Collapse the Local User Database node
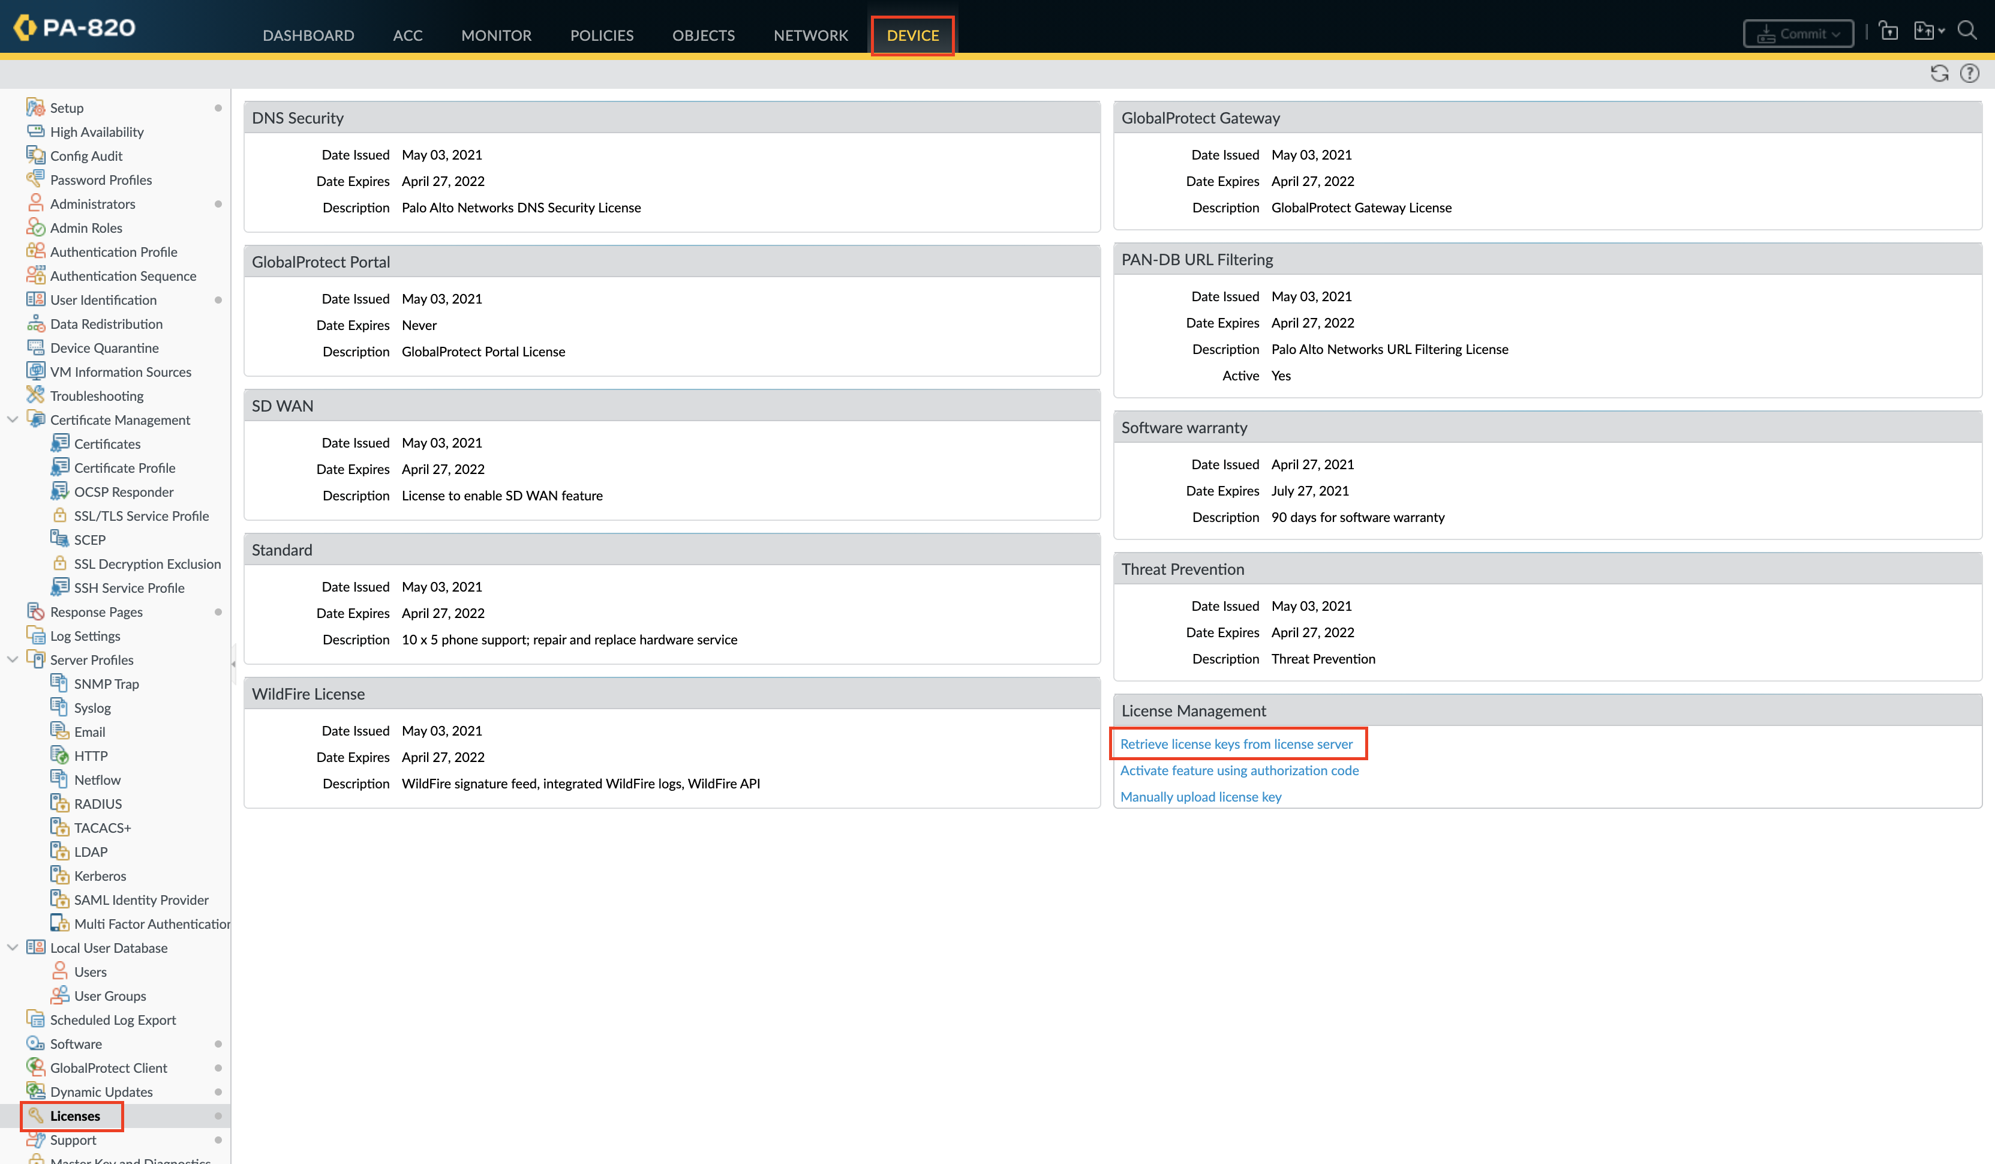 tap(13, 948)
